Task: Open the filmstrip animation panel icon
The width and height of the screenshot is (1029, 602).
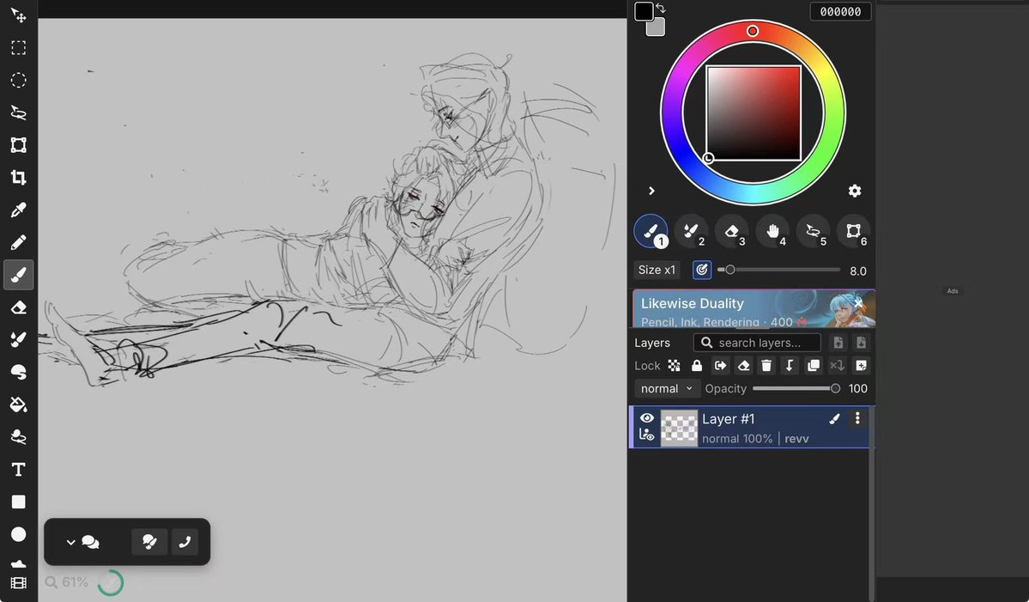Action: point(18,583)
